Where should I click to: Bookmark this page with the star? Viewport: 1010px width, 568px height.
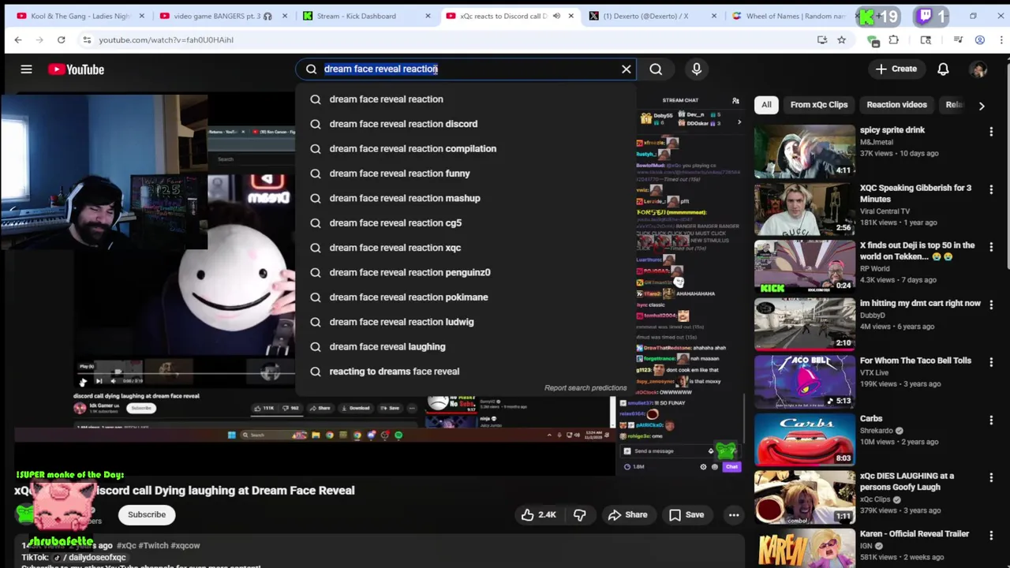click(x=842, y=39)
